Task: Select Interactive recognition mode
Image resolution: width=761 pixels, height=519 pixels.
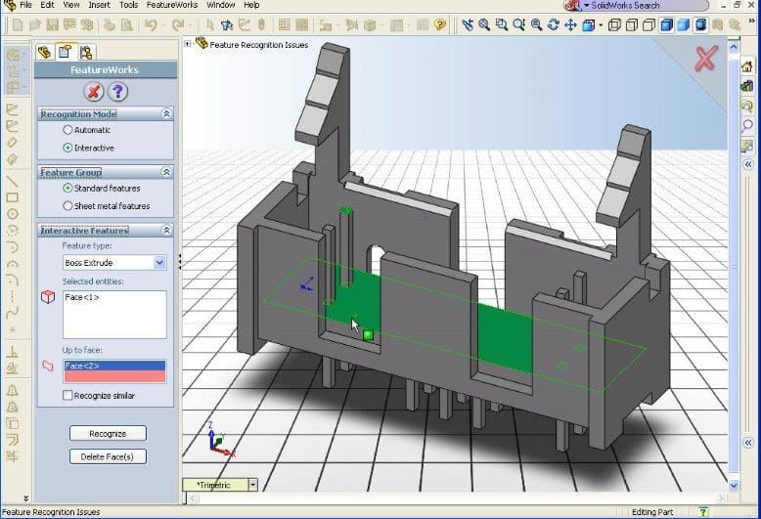Action: pyautogui.click(x=67, y=148)
